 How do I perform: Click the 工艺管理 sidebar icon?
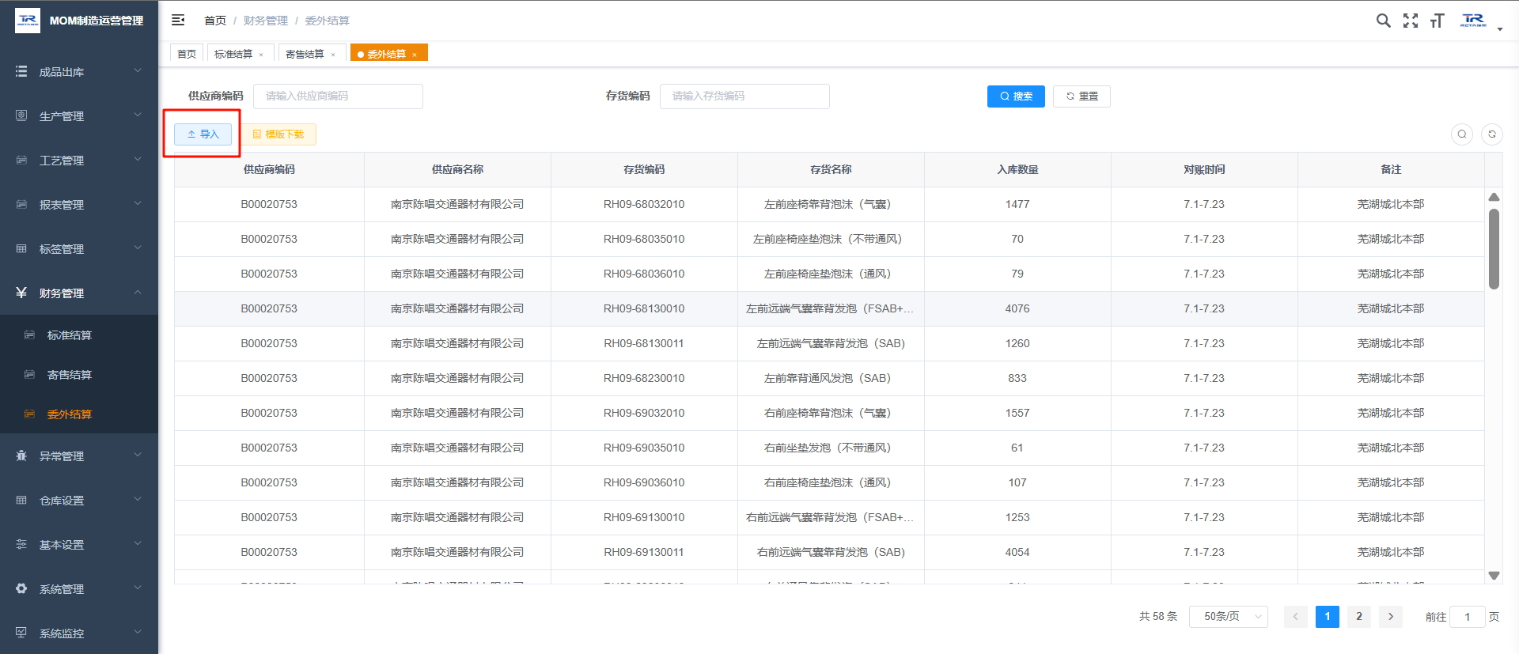(21, 160)
